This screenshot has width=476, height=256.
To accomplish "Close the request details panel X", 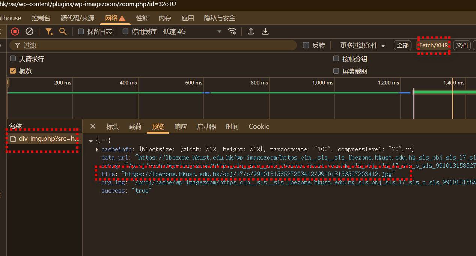I will pyautogui.click(x=93, y=126).
